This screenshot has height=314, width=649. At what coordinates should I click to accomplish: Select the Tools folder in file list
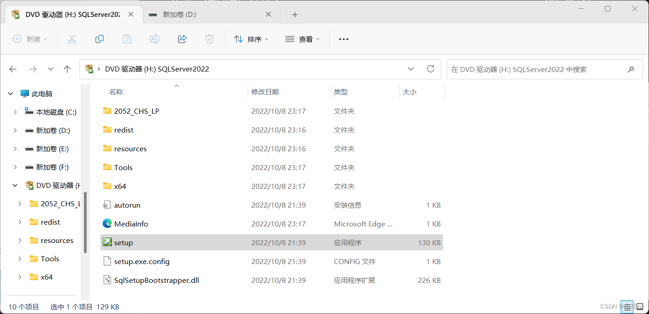123,167
